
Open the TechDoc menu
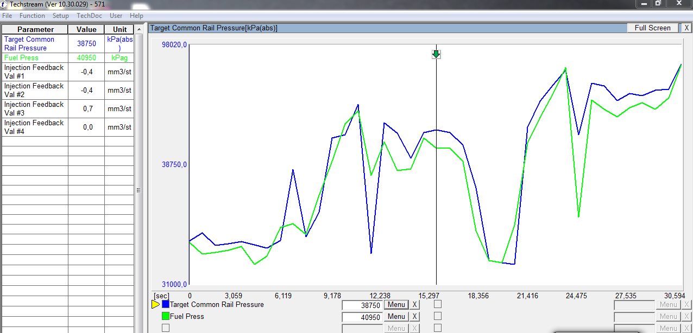pyautogui.click(x=89, y=16)
